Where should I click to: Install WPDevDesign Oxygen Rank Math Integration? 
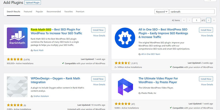pyautogui.click(x=98, y=79)
